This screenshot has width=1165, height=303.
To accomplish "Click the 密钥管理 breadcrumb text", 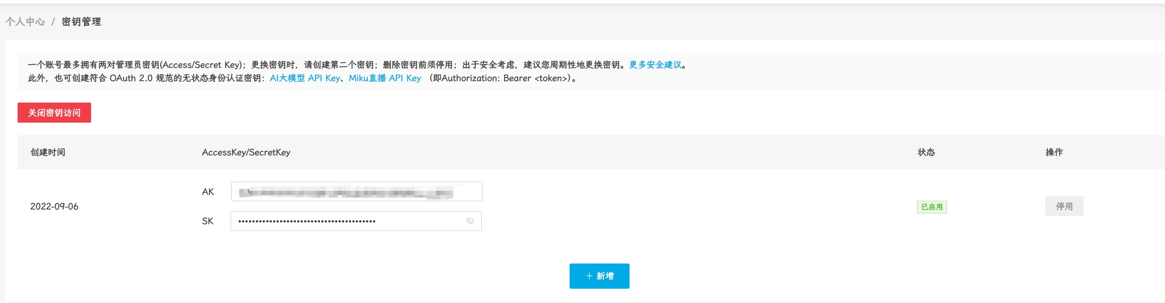I will coord(81,22).
